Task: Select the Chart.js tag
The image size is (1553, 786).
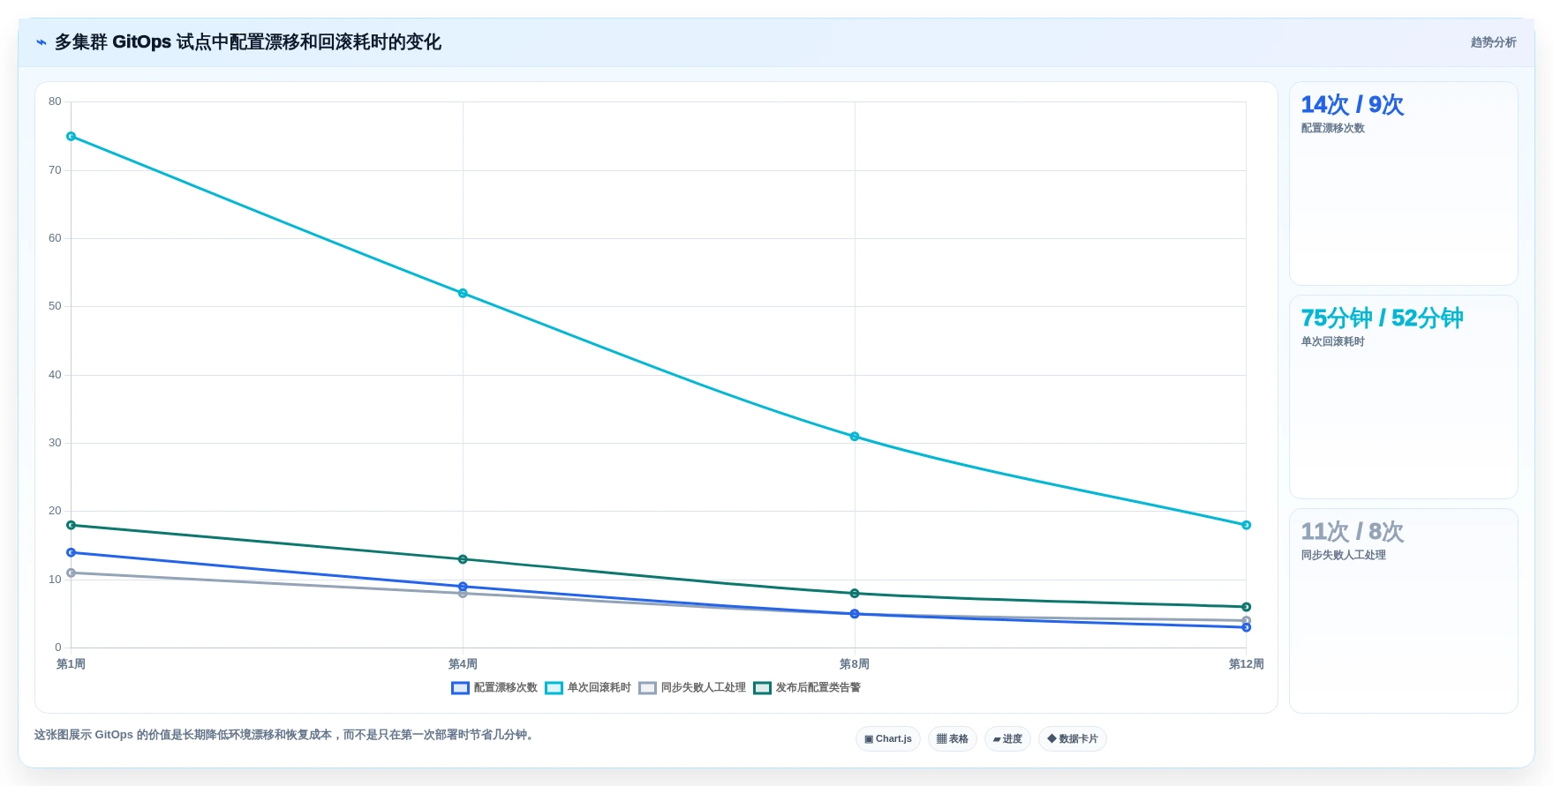Action: coord(888,739)
